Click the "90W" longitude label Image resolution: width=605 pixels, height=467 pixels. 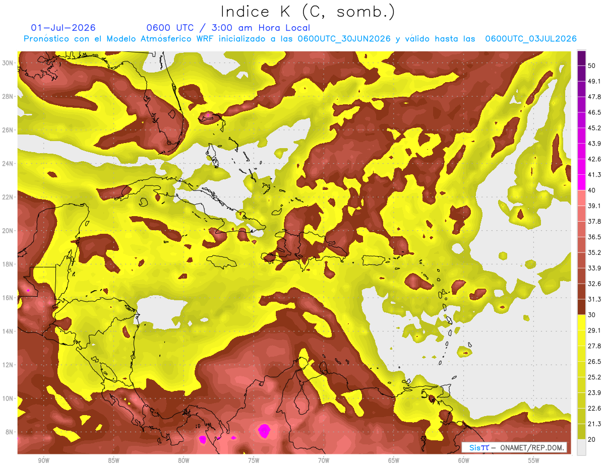pos(43,460)
